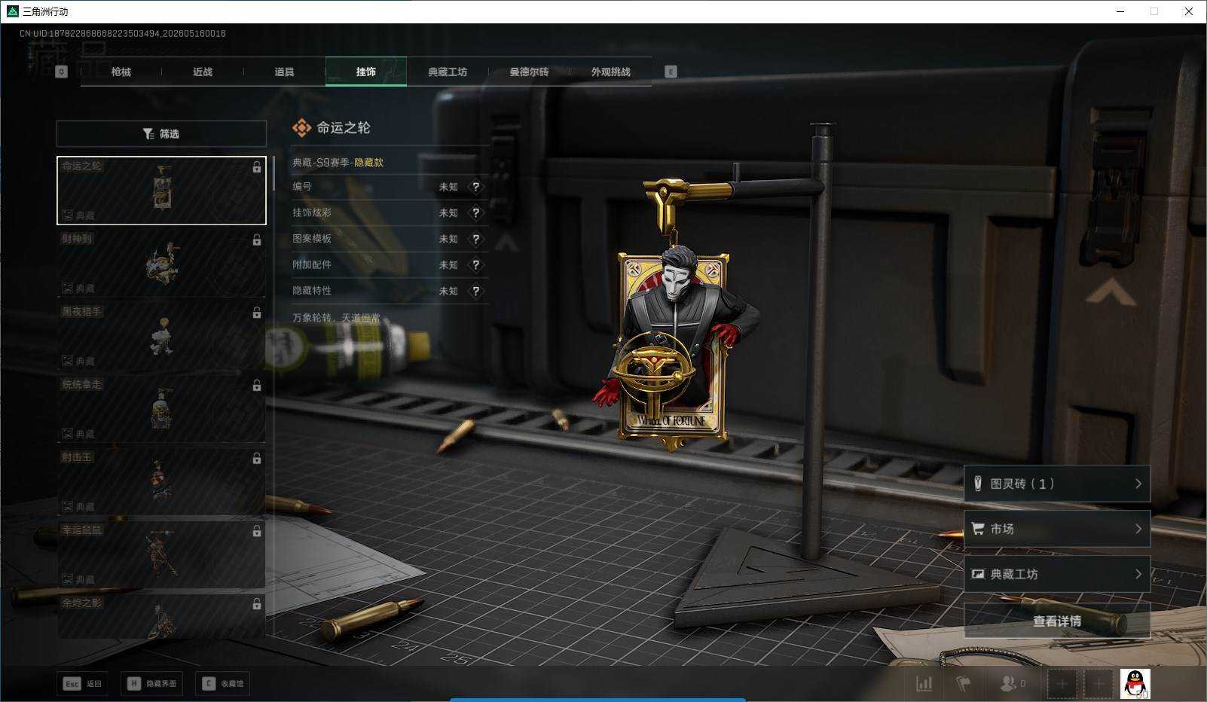
Task: Click the 典藏 badge icon on 射击王
Action: coord(67,507)
